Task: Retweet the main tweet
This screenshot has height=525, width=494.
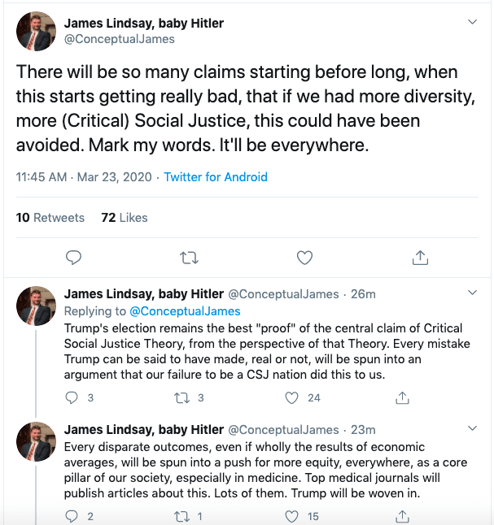Action: (x=189, y=258)
